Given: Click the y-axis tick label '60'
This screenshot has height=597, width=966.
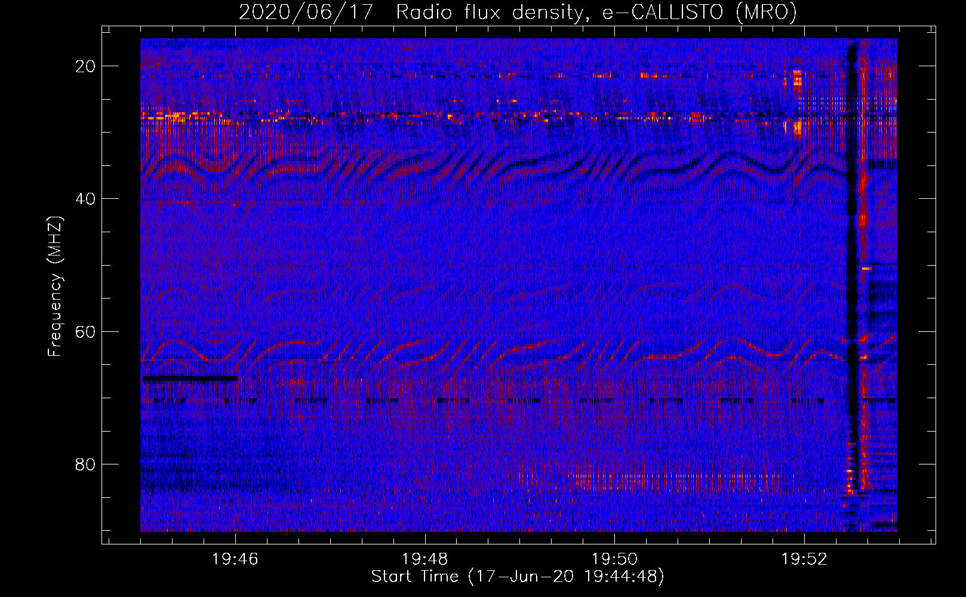Looking at the screenshot, I should [x=85, y=331].
